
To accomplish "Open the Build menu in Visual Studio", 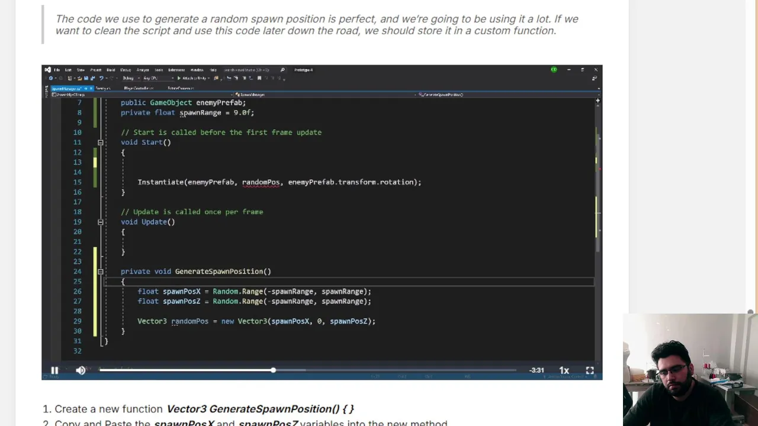I will 111,70.
